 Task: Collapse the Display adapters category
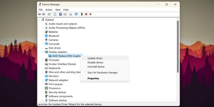pos(43,52)
